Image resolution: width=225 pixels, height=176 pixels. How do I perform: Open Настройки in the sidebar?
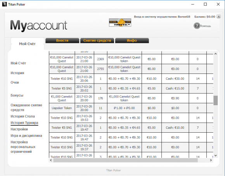19,129
